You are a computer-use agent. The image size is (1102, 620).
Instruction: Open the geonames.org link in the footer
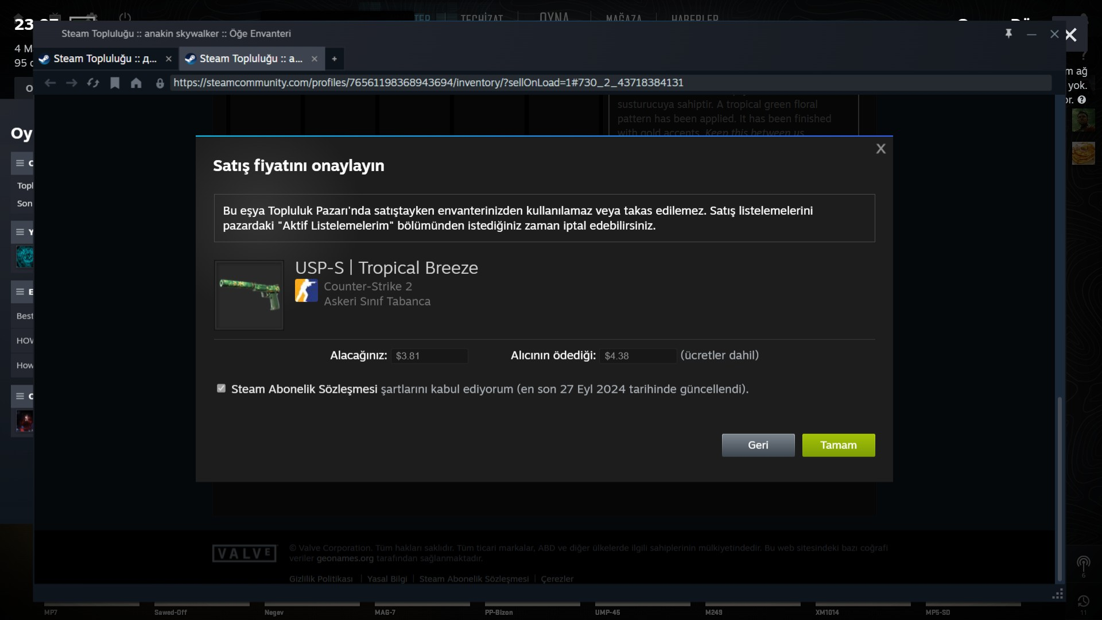(x=344, y=558)
